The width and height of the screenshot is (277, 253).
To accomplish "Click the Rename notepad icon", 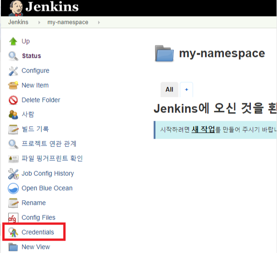I will tap(13, 203).
